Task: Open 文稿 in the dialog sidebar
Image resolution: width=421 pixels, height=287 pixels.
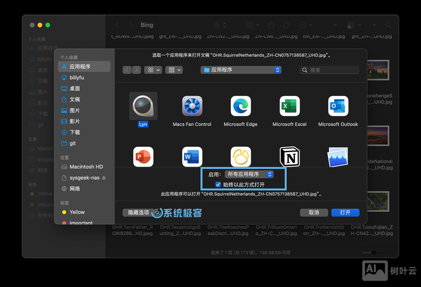Action: tap(85, 99)
